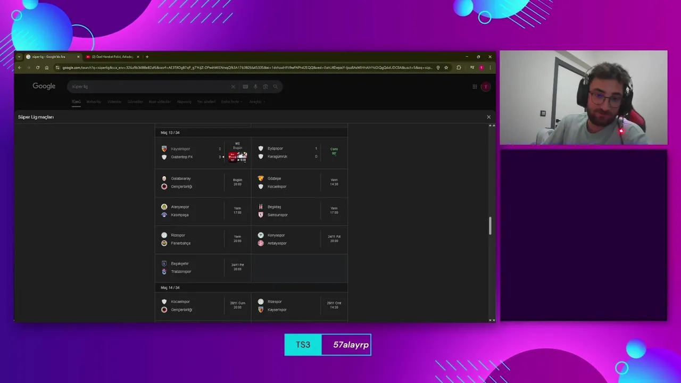Switch to the 'Haberler' results tab

click(x=94, y=102)
